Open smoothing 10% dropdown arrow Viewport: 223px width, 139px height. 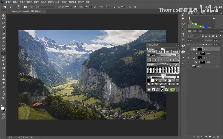tap(111, 7)
